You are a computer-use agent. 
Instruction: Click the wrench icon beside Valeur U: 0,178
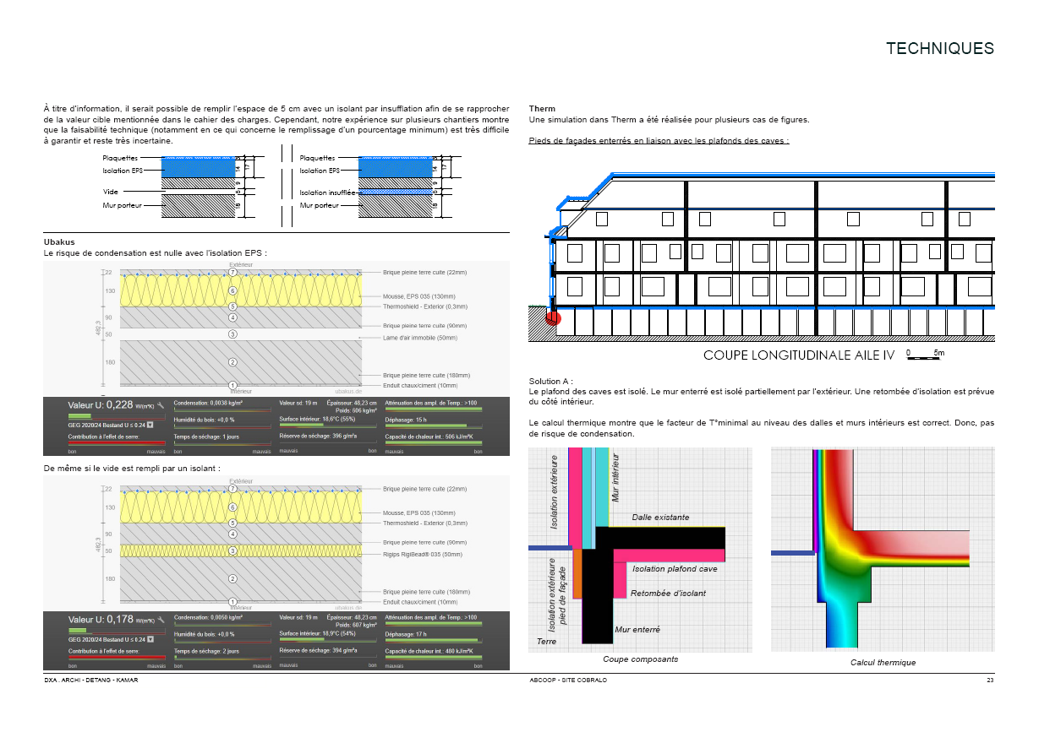point(161,620)
